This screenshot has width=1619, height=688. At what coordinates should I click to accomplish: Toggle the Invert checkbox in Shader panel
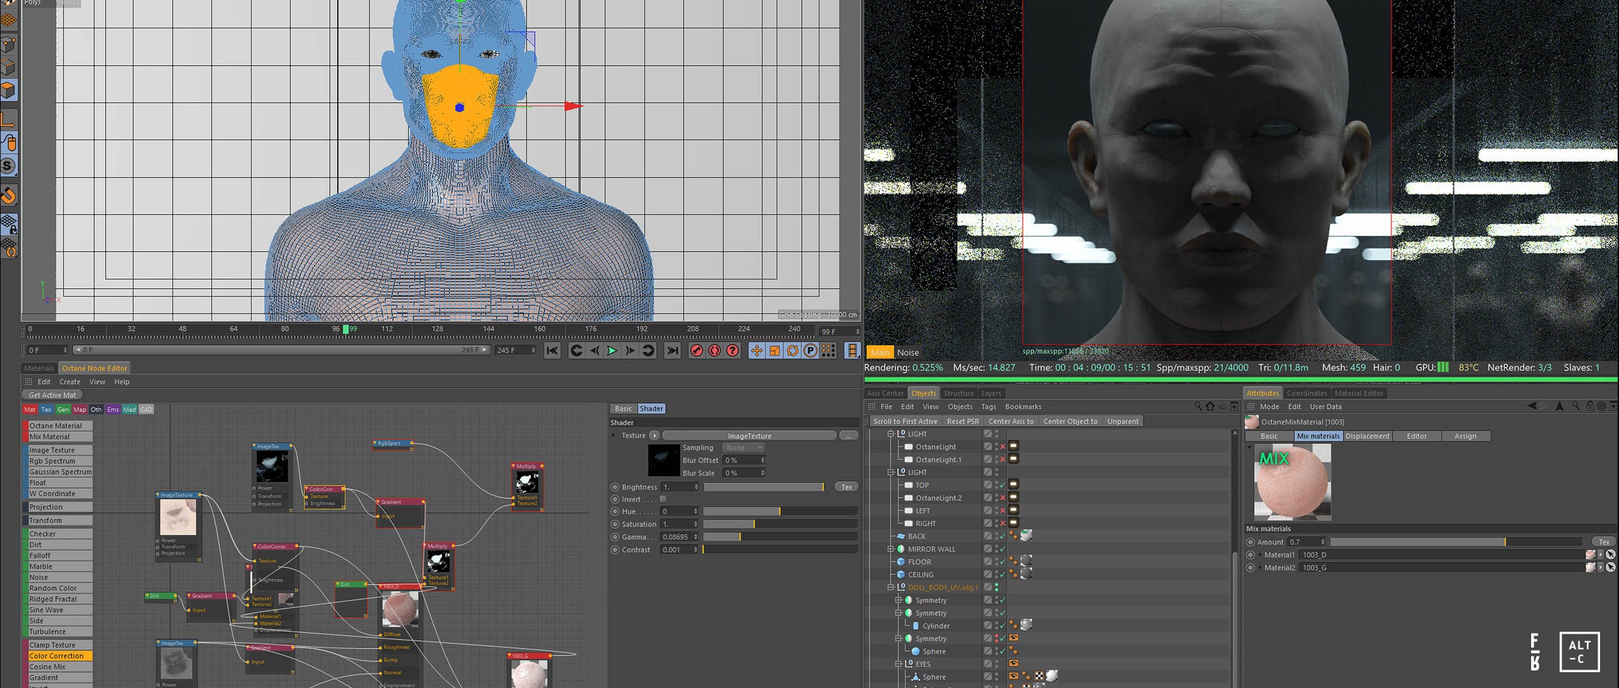click(x=663, y=499)
